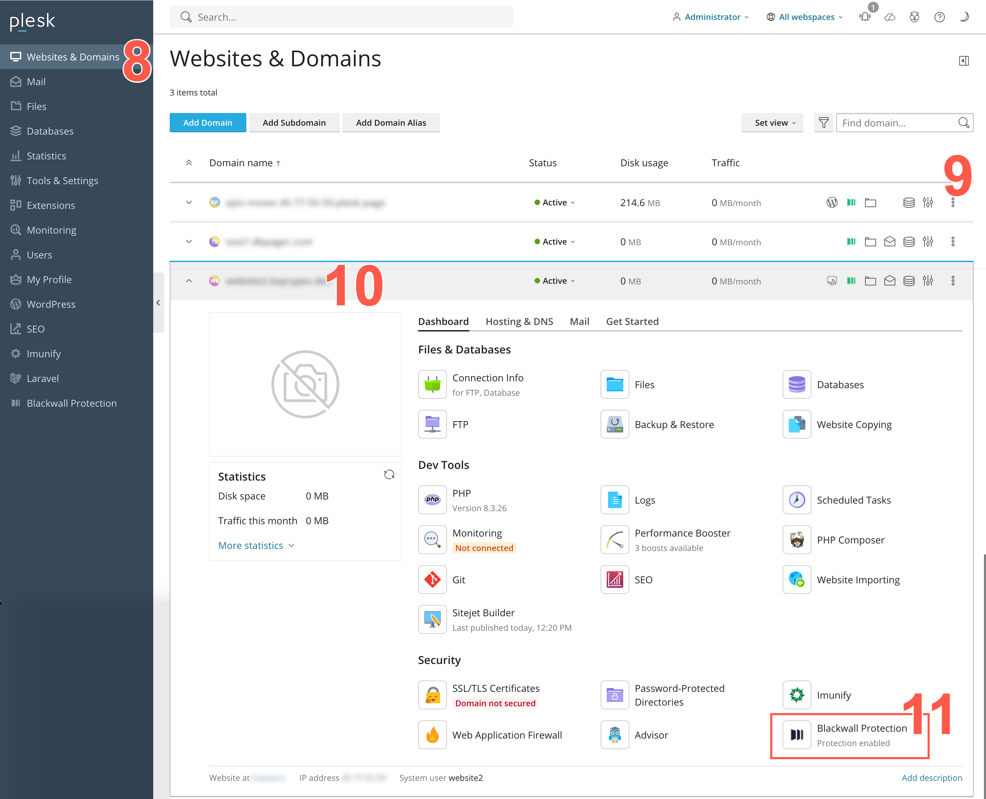Open Files from the Files & Databases section
Viewport: 986px width, 799px height.
[x=627, y=385]
